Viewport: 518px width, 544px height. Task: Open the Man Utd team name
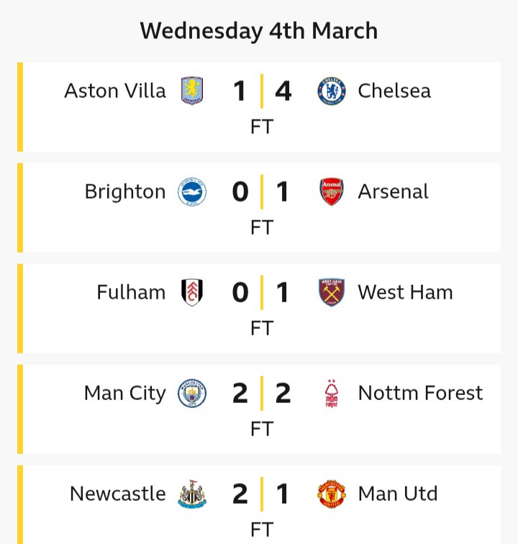click(398, 494)
